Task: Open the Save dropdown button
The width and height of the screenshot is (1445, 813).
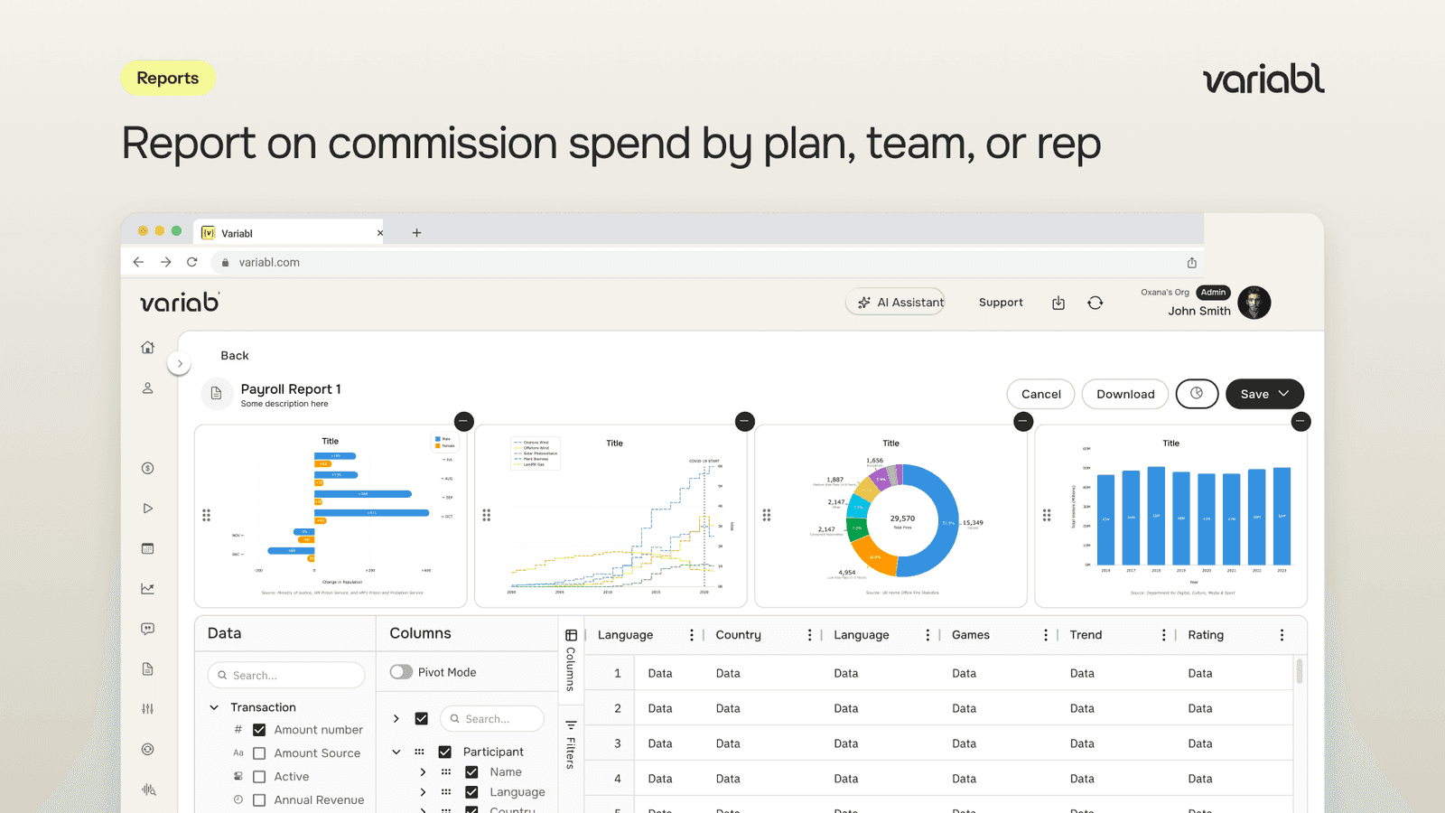Action: (x=1264, y=394)
